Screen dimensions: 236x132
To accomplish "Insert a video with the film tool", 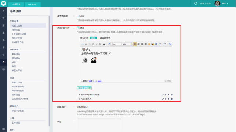I will [x=156, y=44].
